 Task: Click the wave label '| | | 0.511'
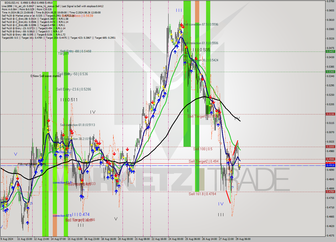(69, 100)
